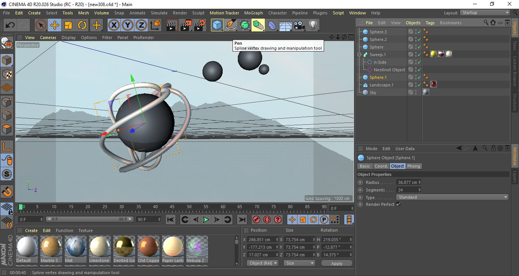Select Marble 3 material
This screenshot has width=519, height=276.
coord(51,250)
